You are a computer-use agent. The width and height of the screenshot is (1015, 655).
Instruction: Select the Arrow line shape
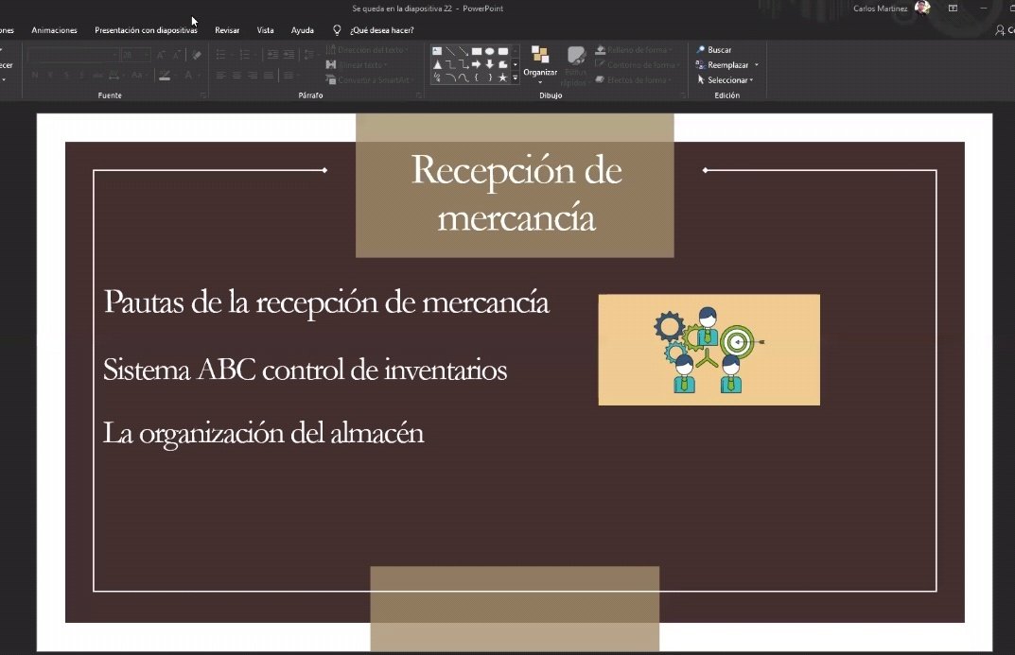tap(464, 51)
